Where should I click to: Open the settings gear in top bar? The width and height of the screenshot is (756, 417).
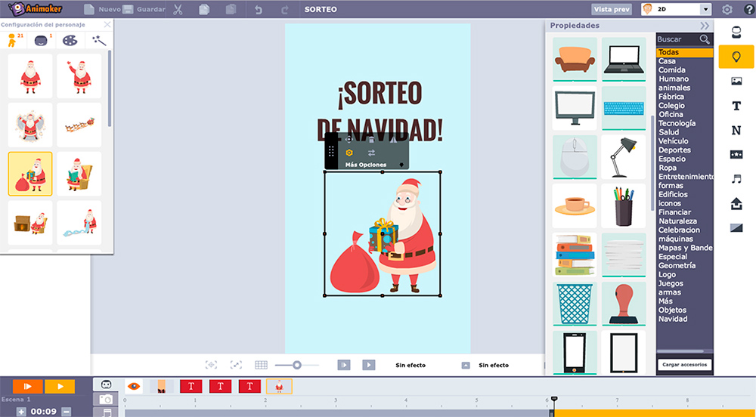click(x=727, y=9)
